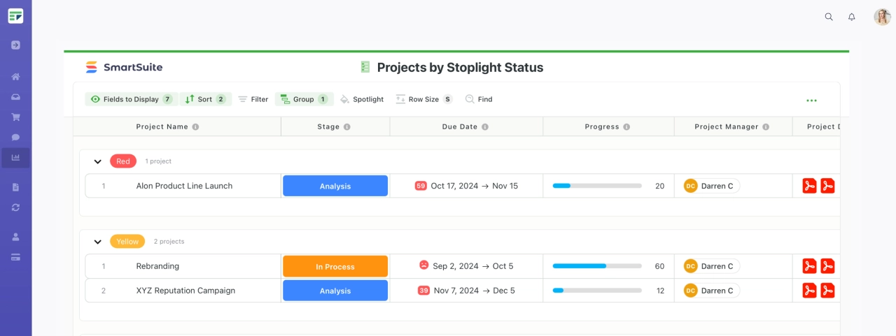896x336 pixels.
Task: Open the user profile icon in sidebar
Action: 15,237
